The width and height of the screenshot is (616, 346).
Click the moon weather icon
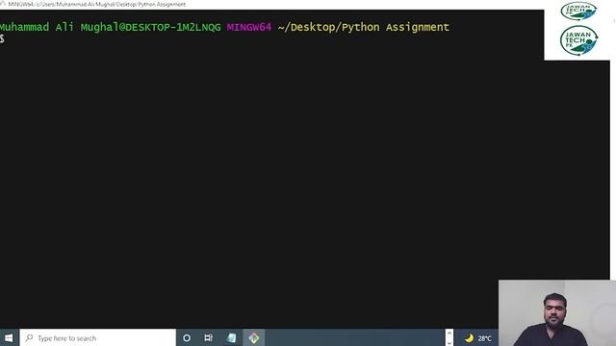point(469,337)
